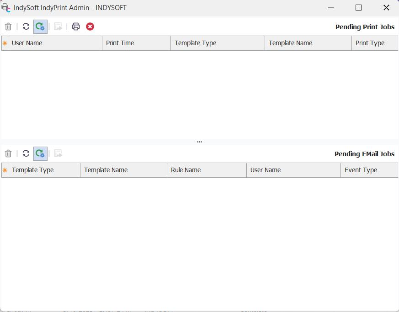Screen dimensions: 399x312
Task: Sort print jobs by Print Type column
Action: coord(374,43)
